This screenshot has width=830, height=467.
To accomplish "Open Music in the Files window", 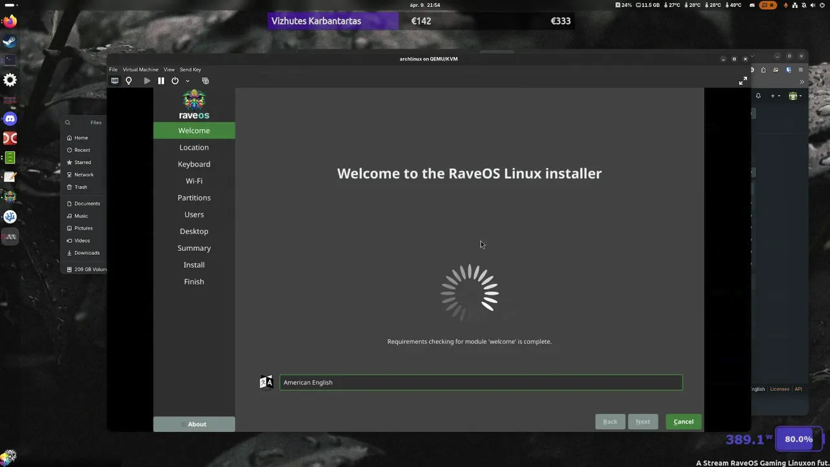I will coord(81,216).
